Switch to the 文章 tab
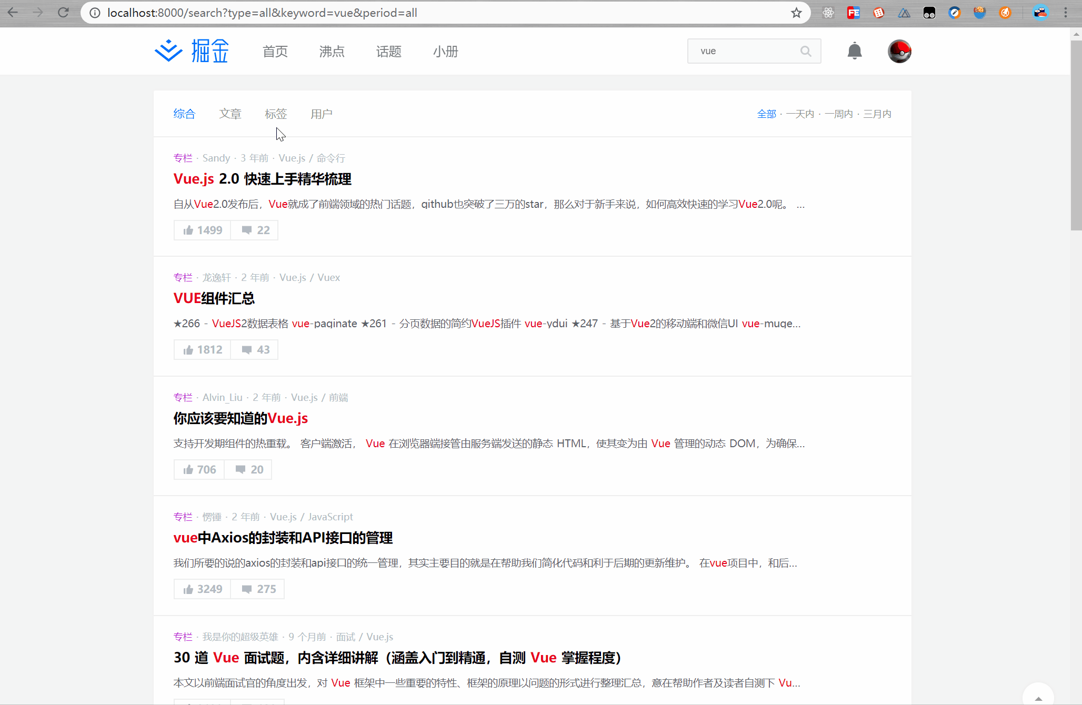The height and width of the screenshot is (705, 1082). pos(230,114)
